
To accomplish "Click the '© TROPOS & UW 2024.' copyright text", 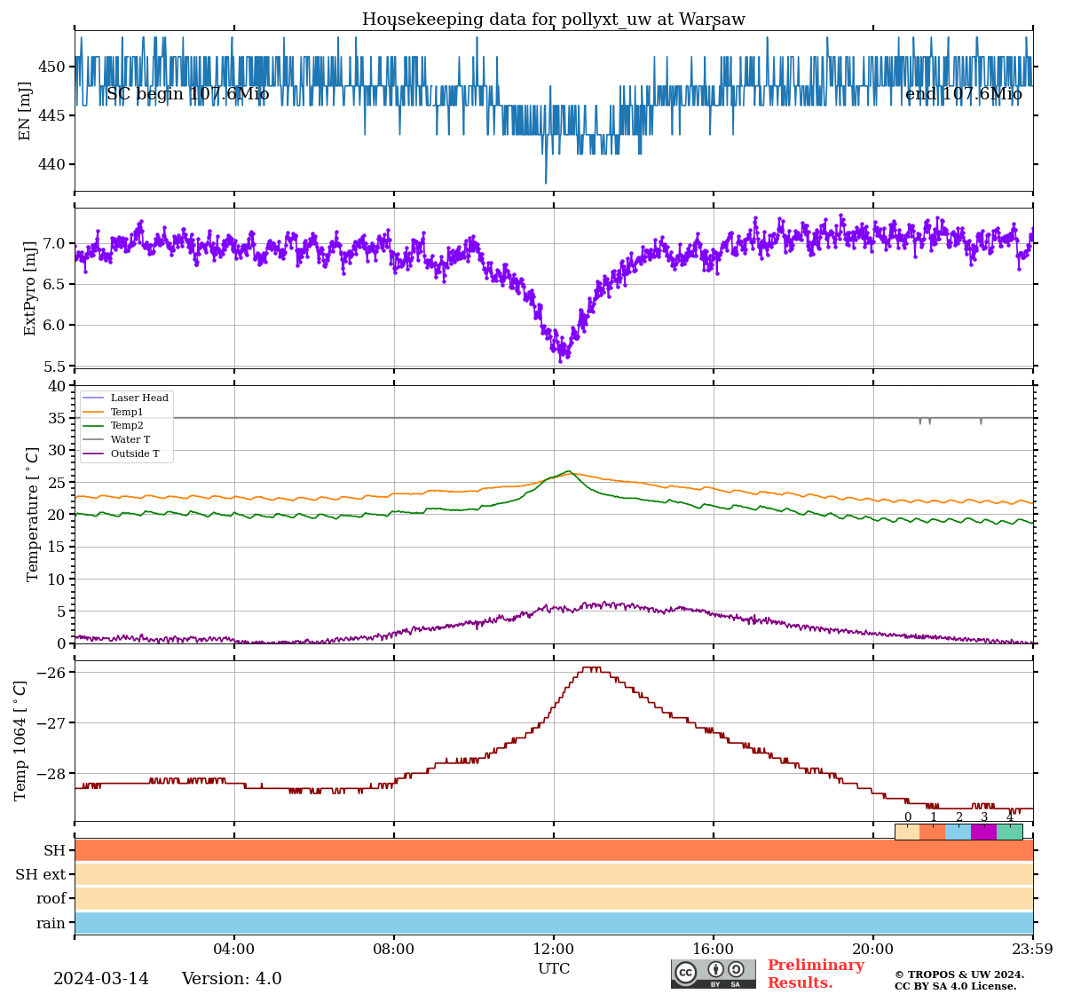I will click(x=959, y=974).
